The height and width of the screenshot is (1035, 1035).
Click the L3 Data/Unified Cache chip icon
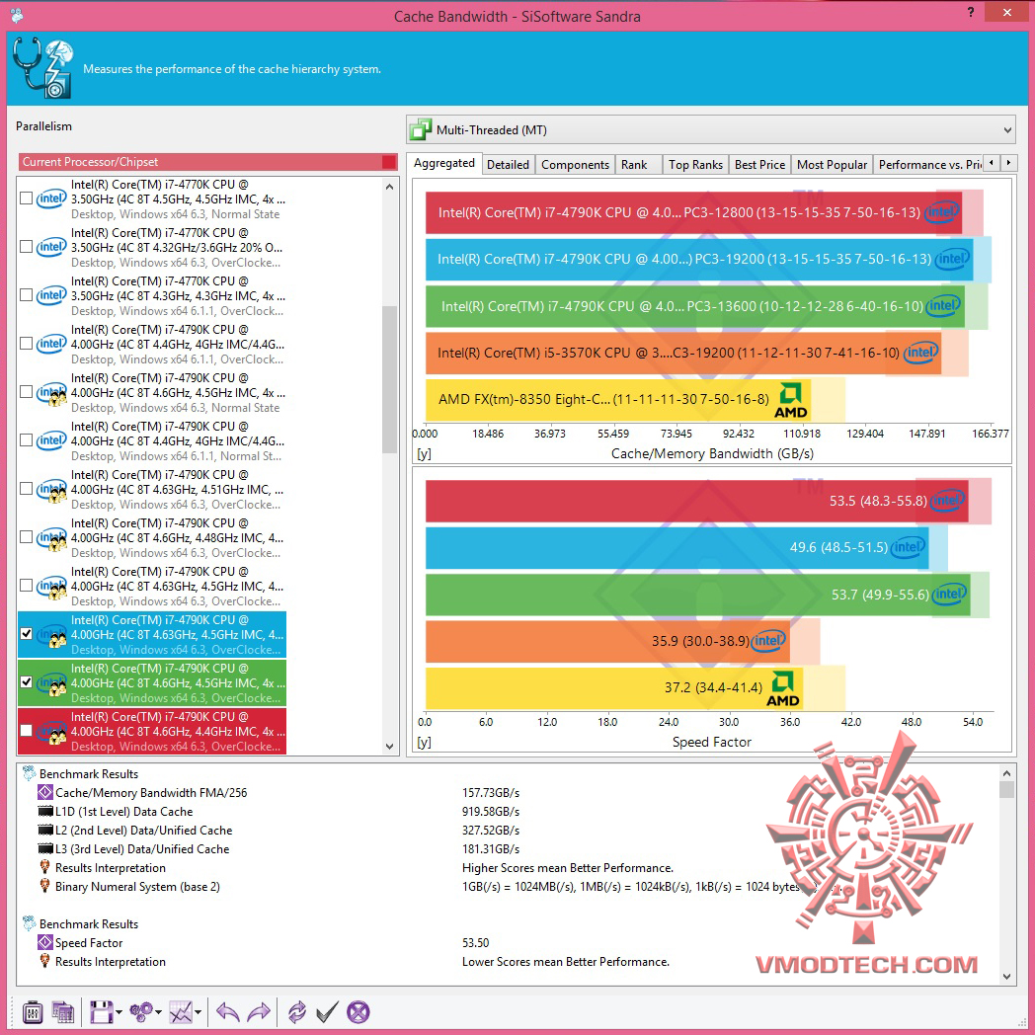[44, 848]
